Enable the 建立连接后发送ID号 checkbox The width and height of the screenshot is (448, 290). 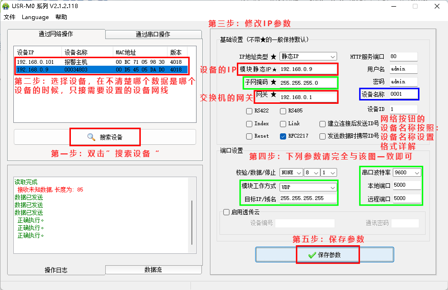click(323, 123)
